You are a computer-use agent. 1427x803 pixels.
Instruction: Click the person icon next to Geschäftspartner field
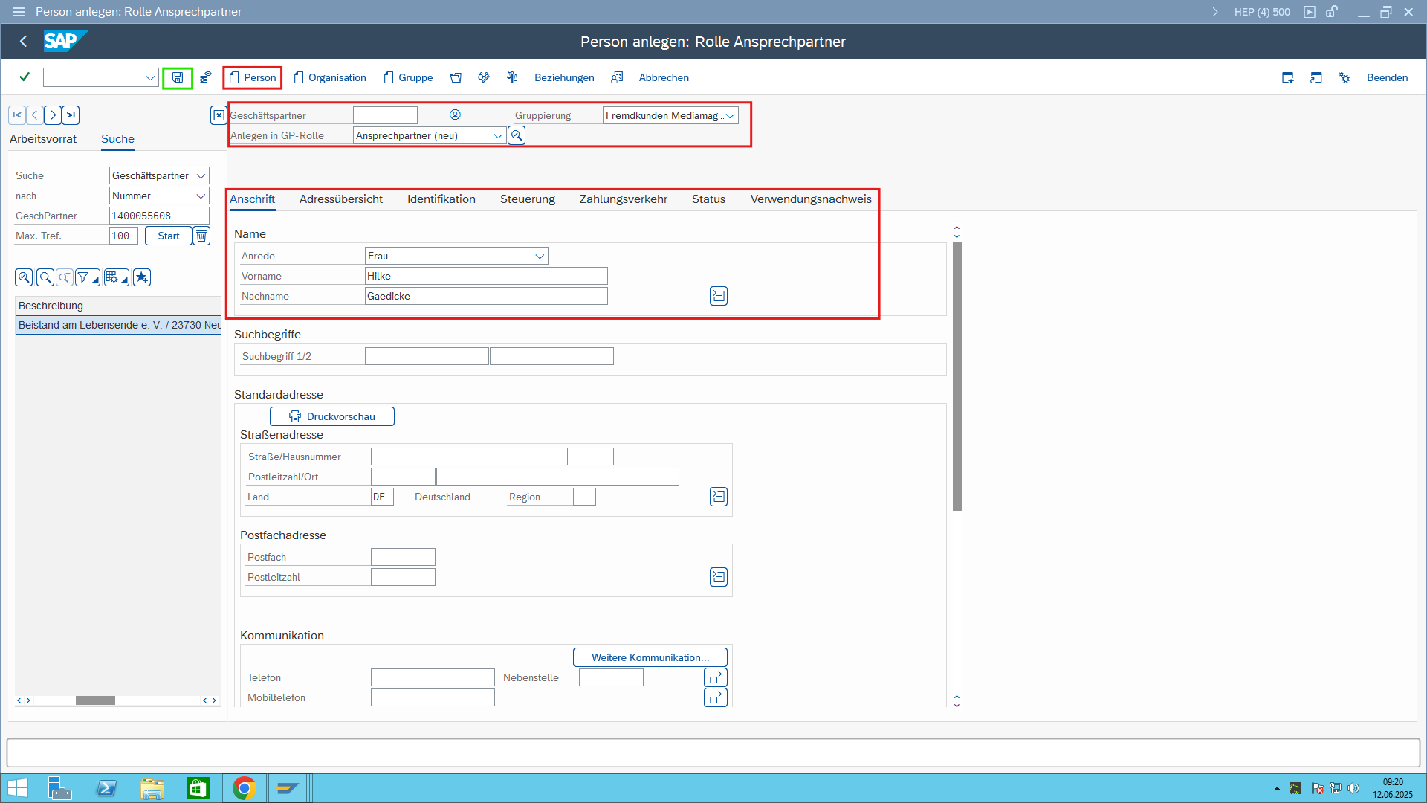455,115
